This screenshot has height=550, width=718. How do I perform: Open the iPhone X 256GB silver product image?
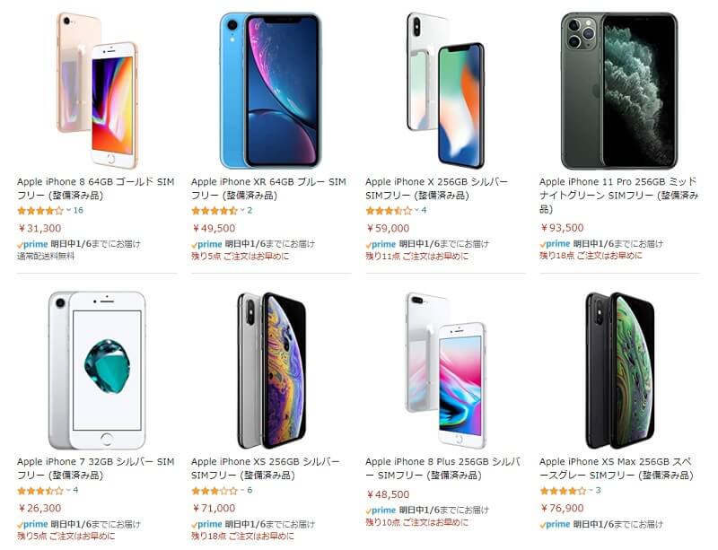coord(445,91)
